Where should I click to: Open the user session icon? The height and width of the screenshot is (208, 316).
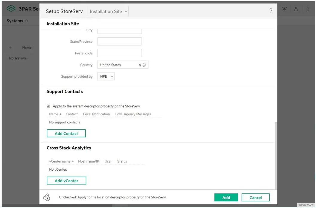click(296, 9)
